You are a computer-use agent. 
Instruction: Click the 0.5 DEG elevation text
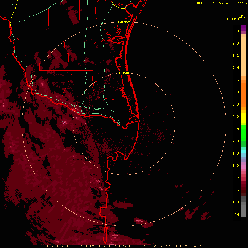[x=138, y=246]
